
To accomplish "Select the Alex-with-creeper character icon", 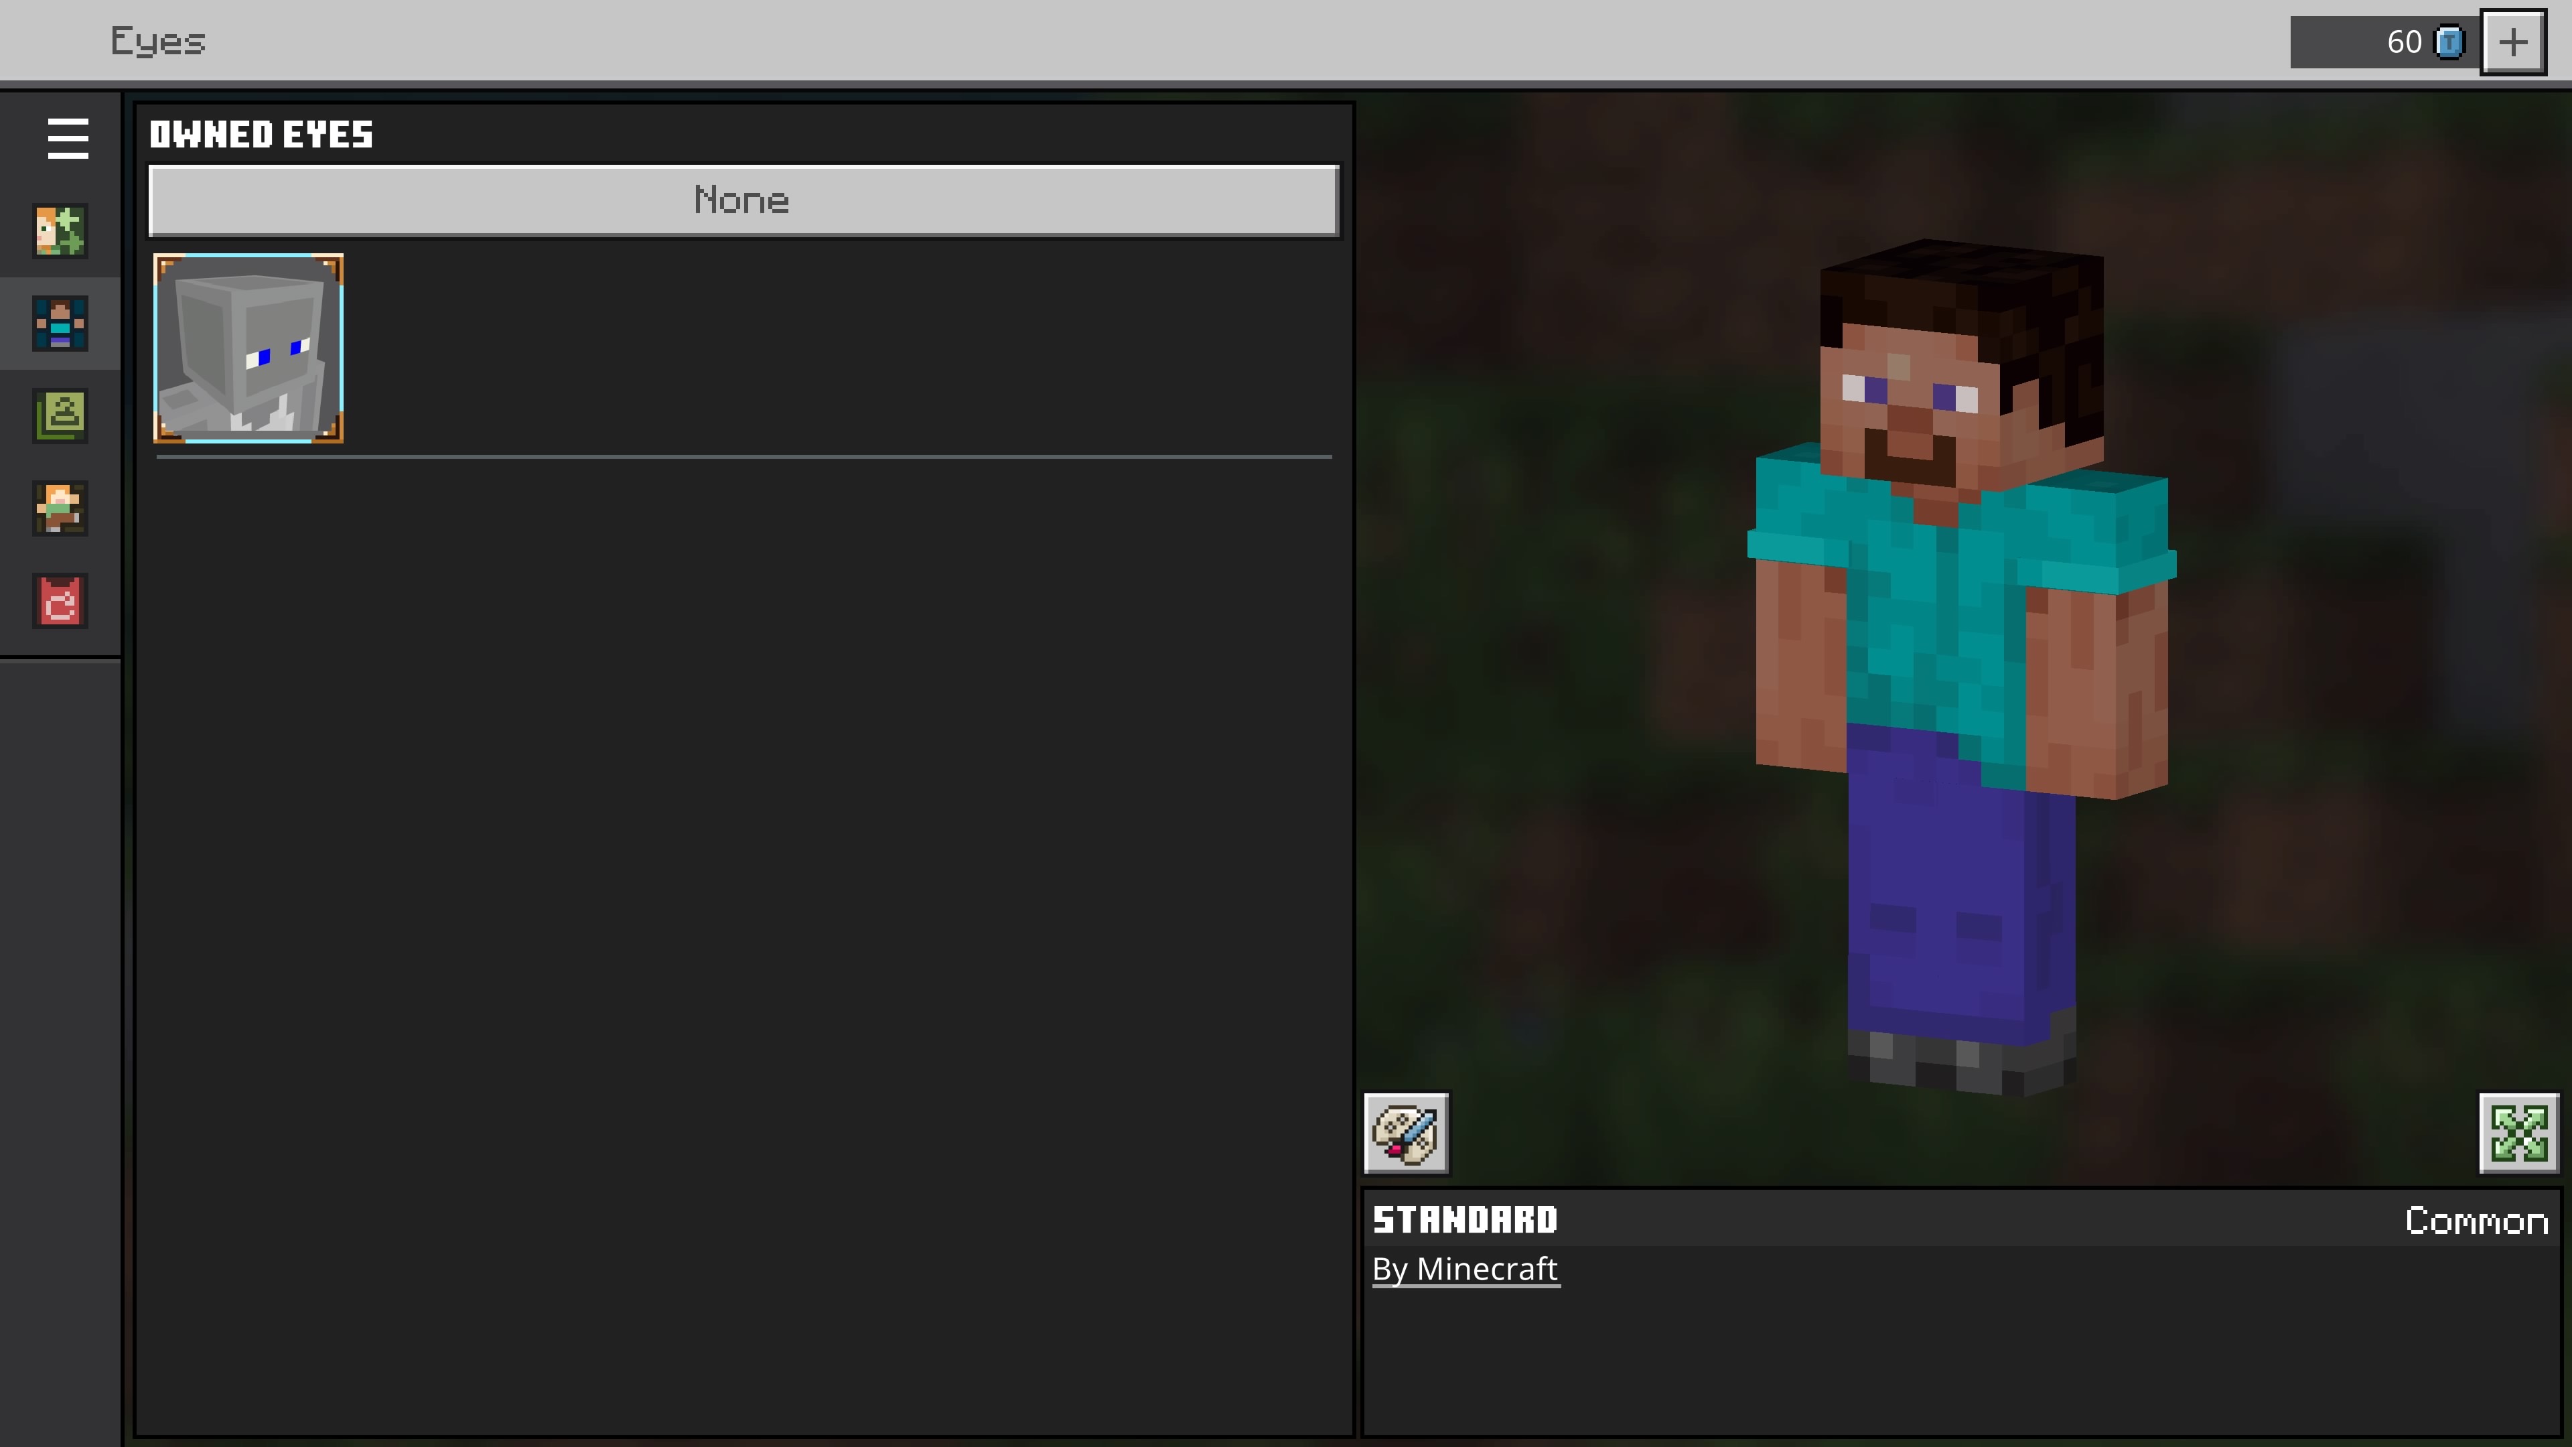I will pyautogui.click(x=60, y=230).
